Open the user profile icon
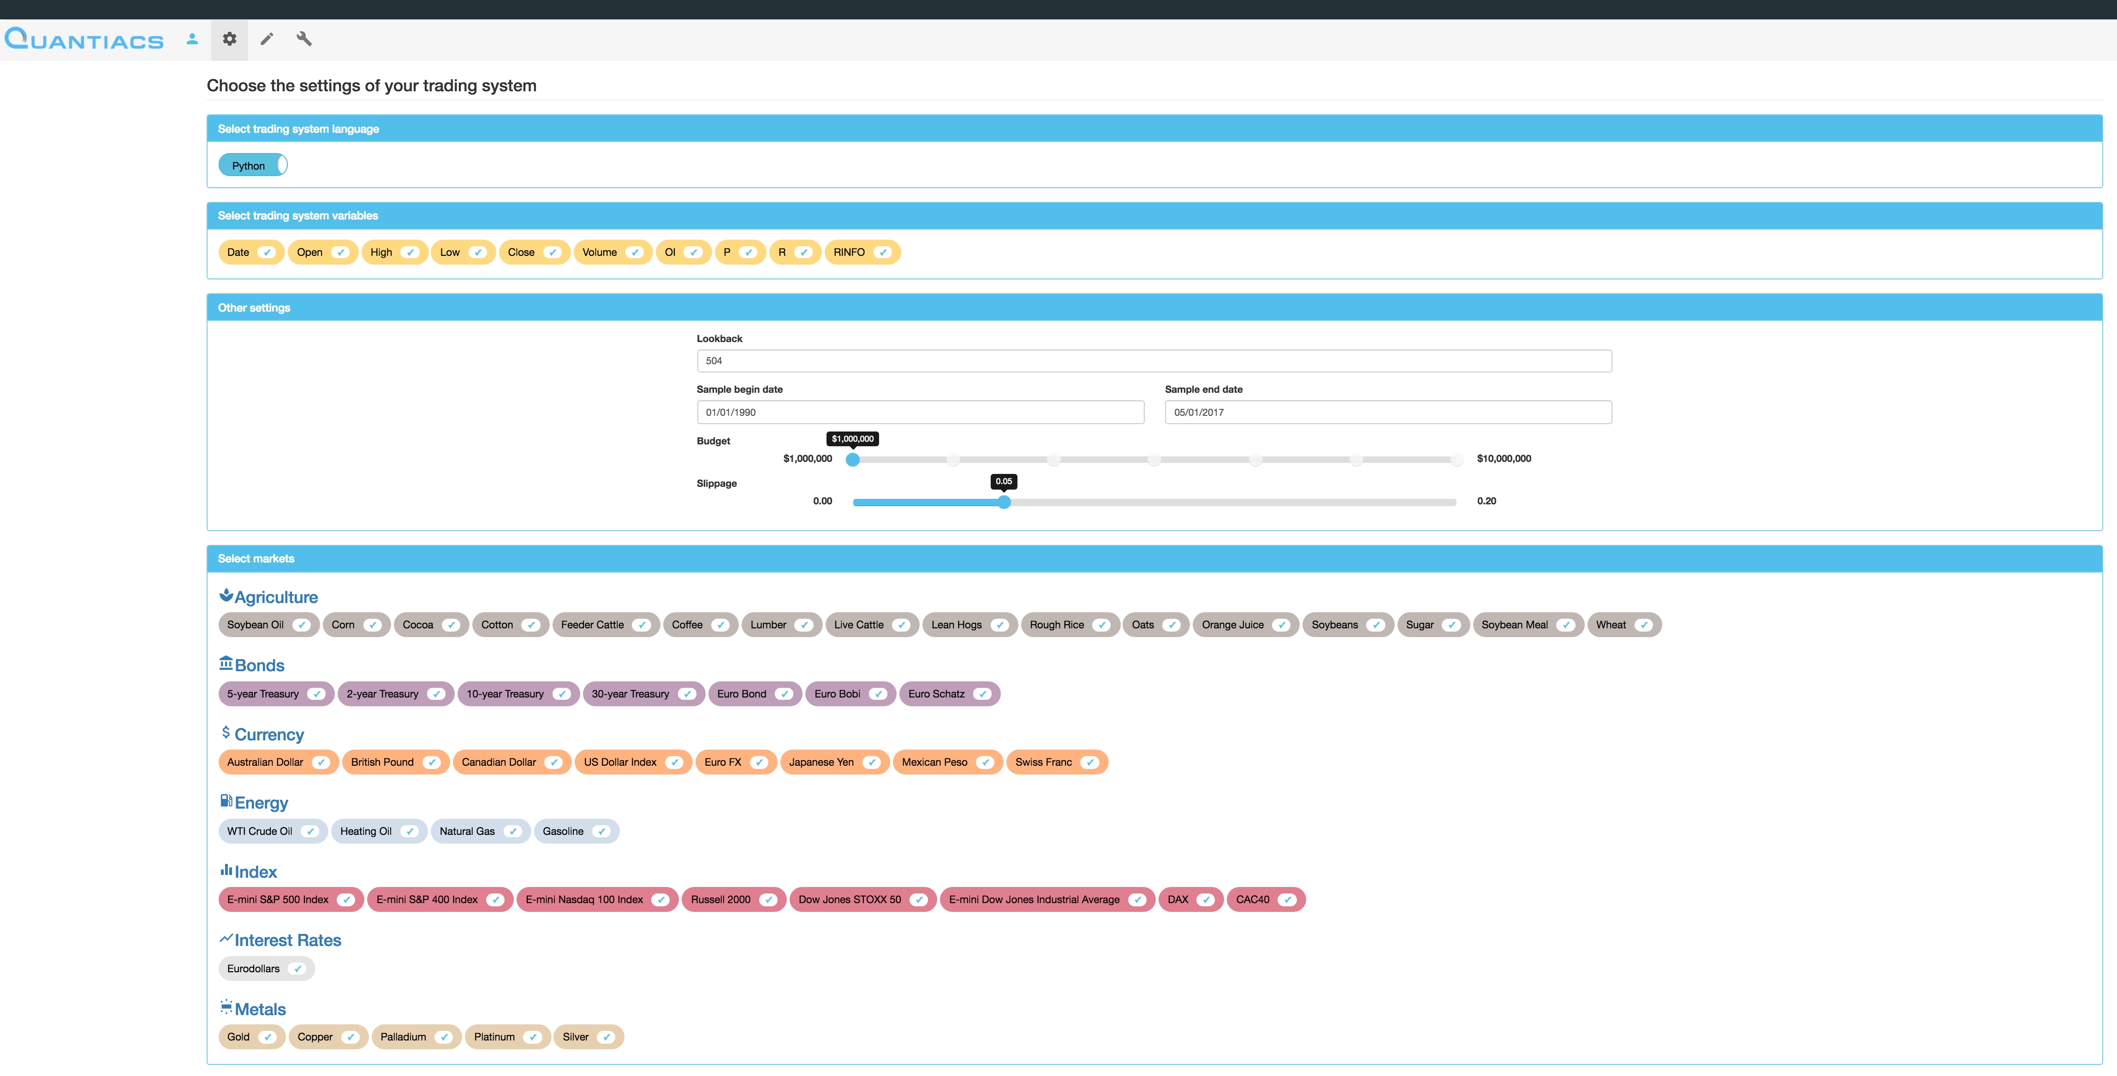This screenshot has width=2117, height=1076. (x=192, y=39)
